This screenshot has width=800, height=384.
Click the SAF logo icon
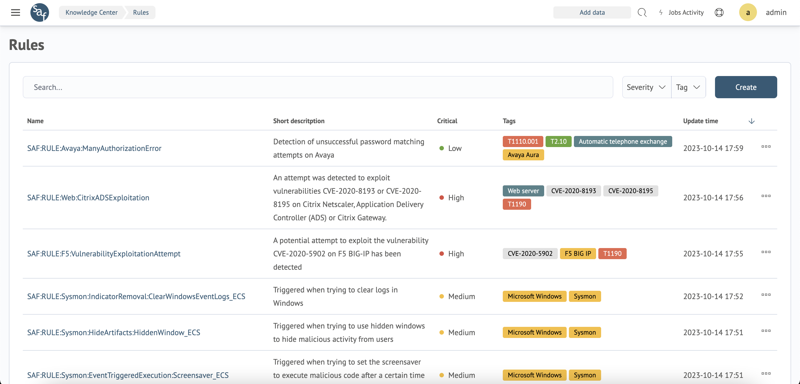pos(39,12)
